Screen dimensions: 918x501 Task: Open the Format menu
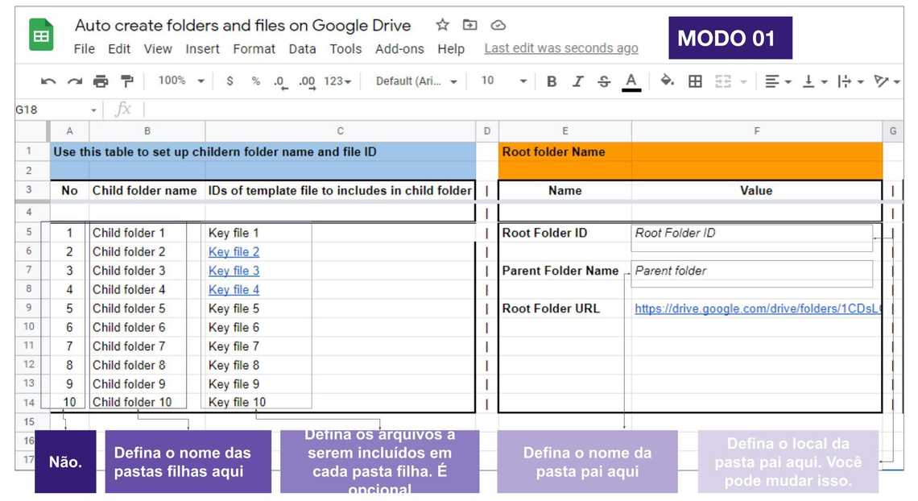[254, 49]
